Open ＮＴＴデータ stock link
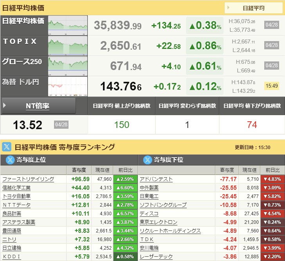 pyautogui.click(x=16, y=205)
